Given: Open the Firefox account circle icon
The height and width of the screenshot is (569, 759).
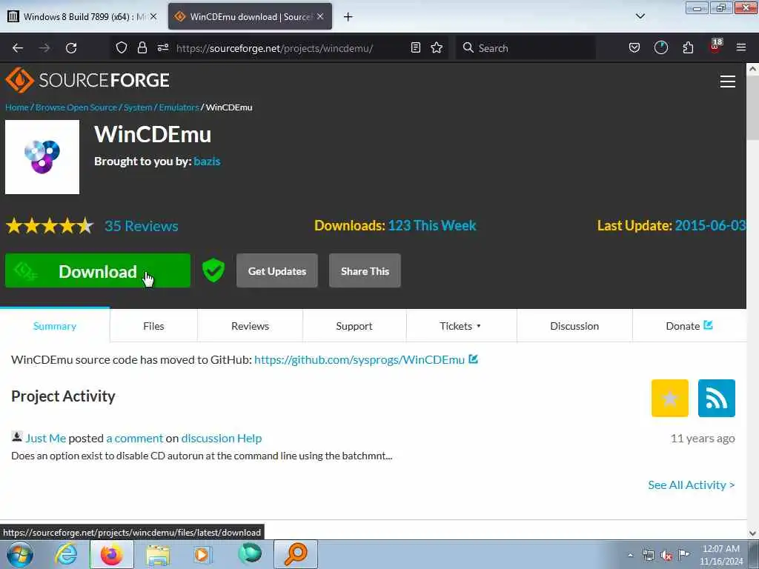Looking at the screenshot, I should [660, 47].
